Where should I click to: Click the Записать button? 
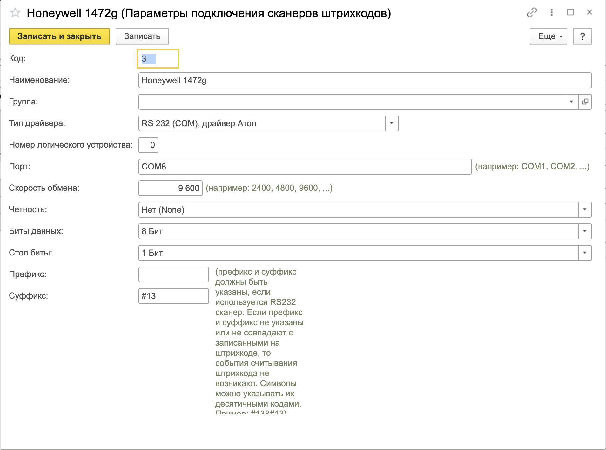click(142, 36)
